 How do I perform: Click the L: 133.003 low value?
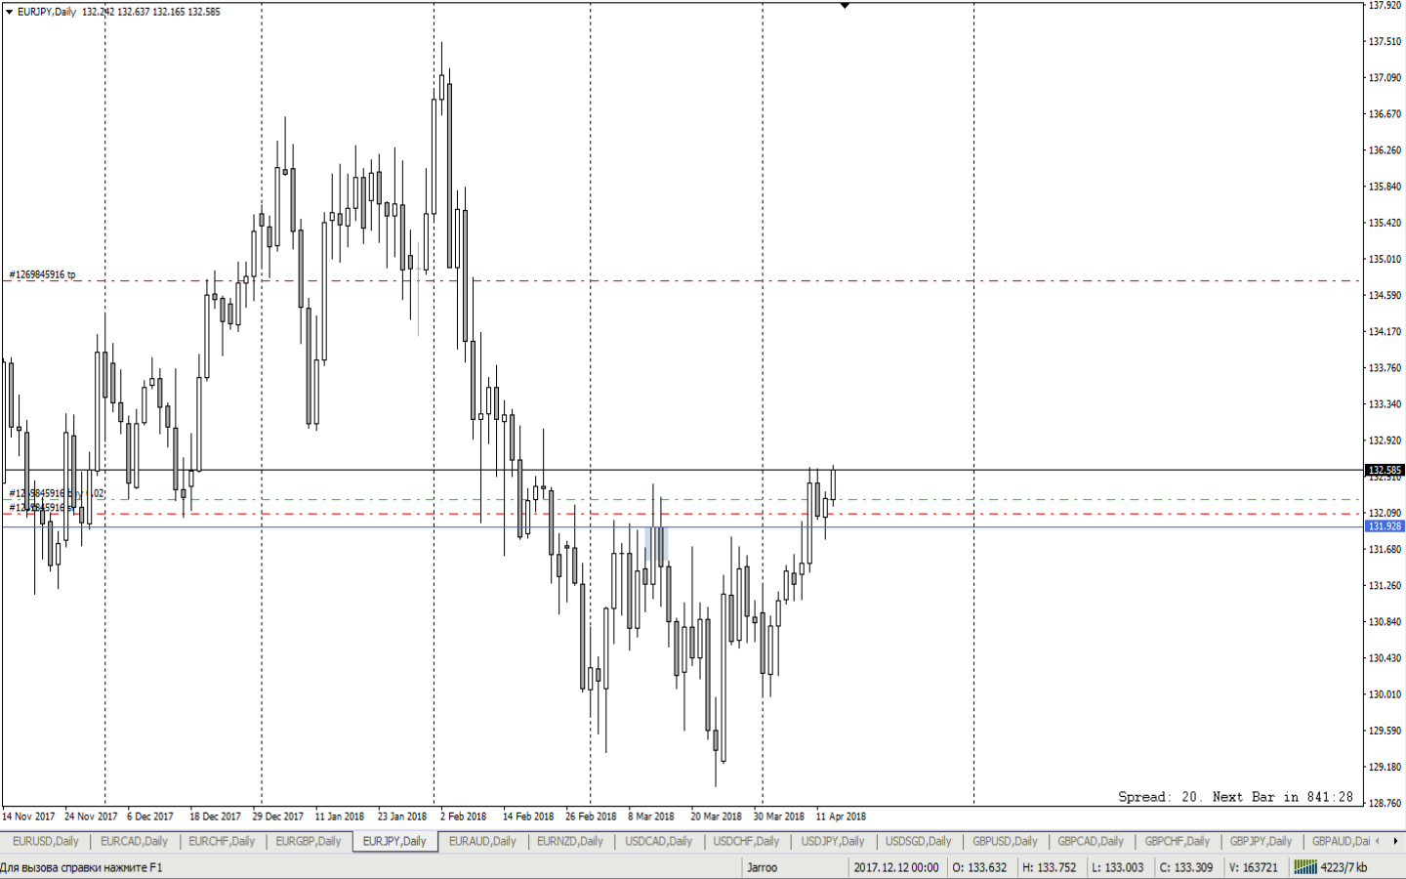1117,867
